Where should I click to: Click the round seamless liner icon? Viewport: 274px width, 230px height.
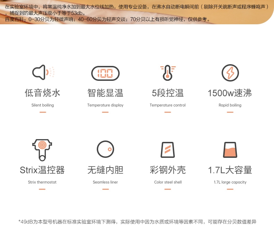(x=105, y=150)
